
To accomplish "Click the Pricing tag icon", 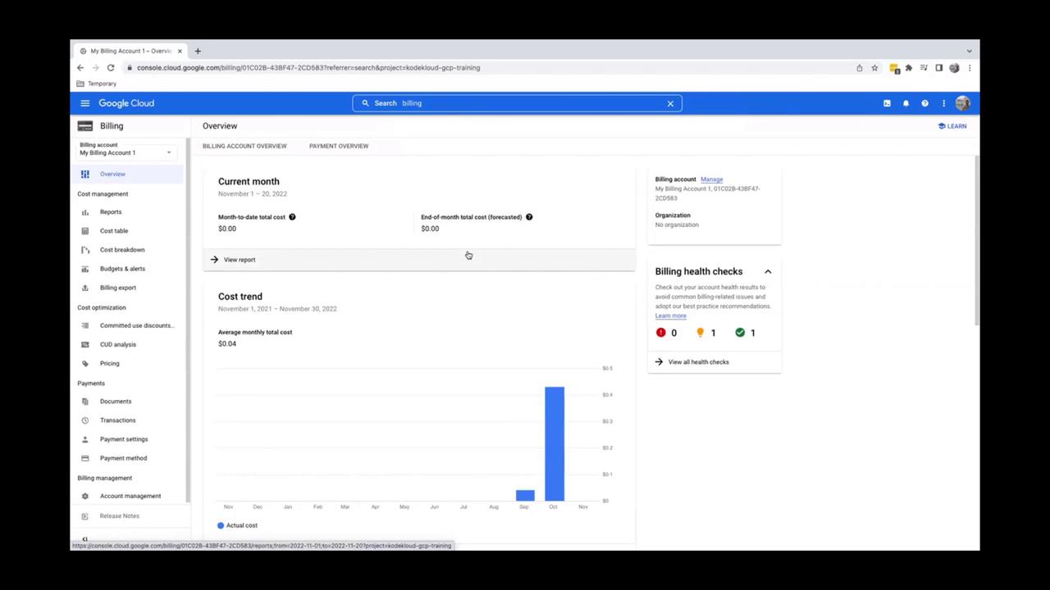I will pos(85,364).
